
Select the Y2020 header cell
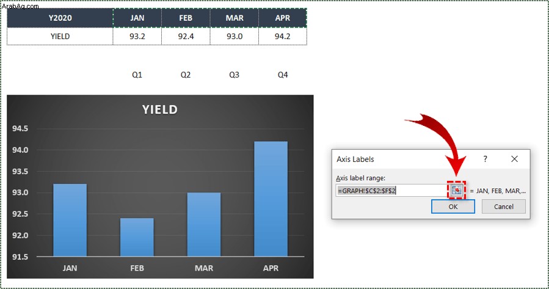click(60, 18)
